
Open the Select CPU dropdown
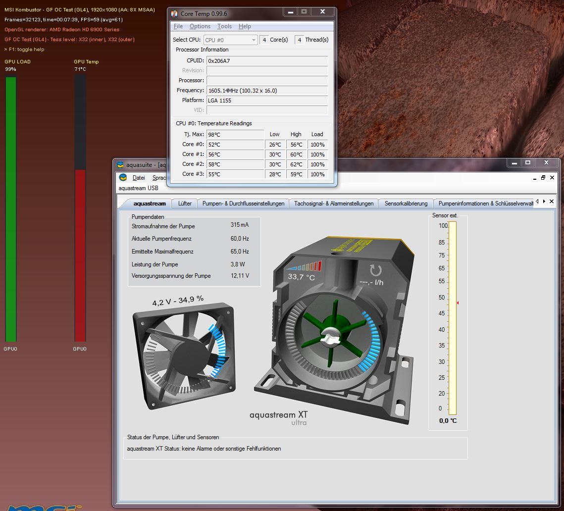click(x=231, y=40)
